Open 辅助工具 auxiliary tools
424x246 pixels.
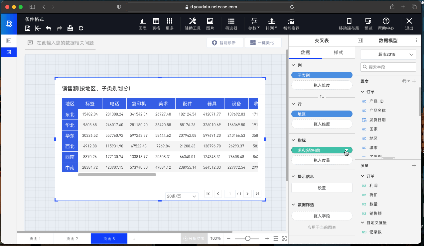point(193,24)
